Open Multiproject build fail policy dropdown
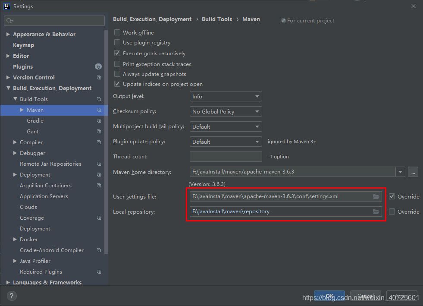Screen dimensions: 423x306 click(x=226, y=126)
